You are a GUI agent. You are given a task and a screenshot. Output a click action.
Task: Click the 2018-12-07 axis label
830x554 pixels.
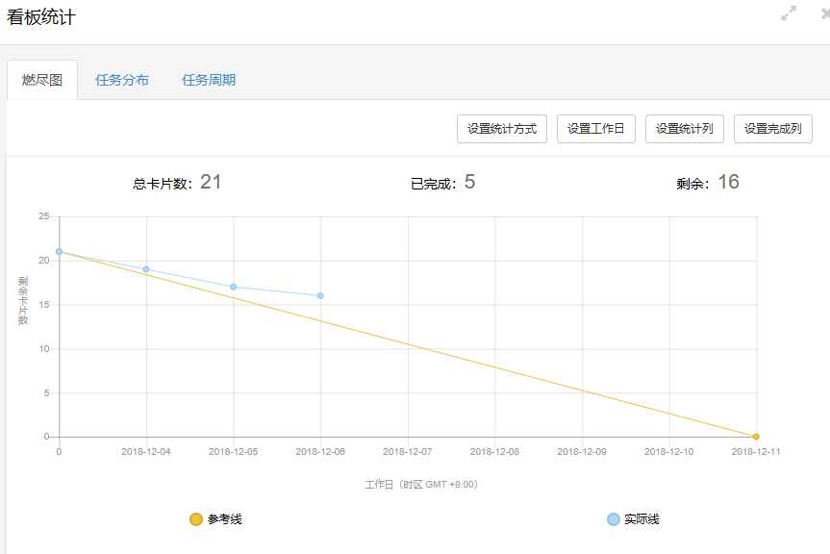click(x=408, y=451)
